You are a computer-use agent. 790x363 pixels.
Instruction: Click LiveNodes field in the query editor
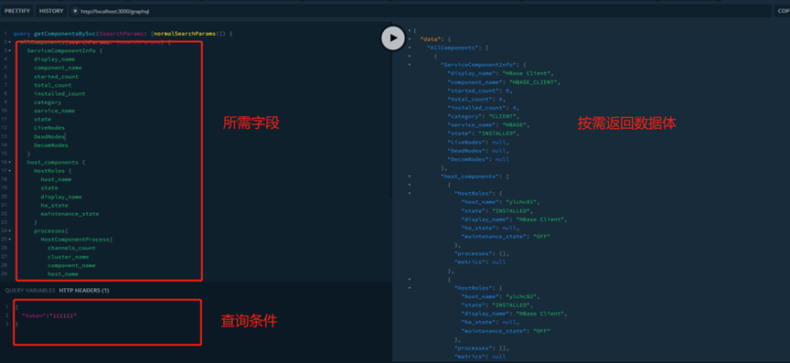[x=49, y=128]
